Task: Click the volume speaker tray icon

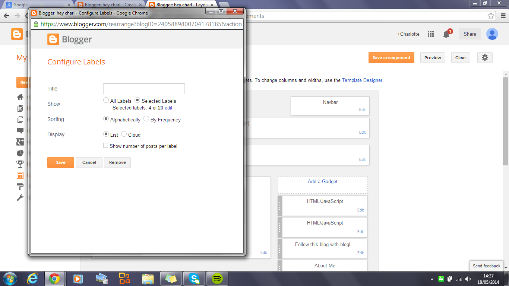Action: pos(468,279)
